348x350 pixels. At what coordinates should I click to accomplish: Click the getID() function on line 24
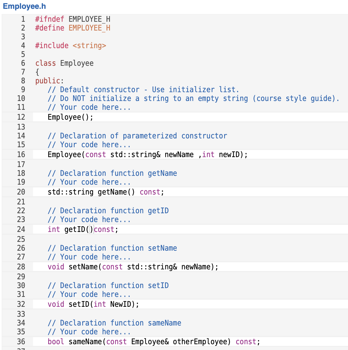pos(83,229)
